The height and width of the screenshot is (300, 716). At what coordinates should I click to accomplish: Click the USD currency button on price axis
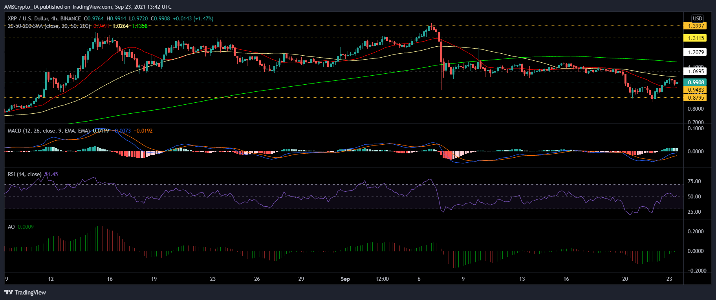click(x=698, y=18)
